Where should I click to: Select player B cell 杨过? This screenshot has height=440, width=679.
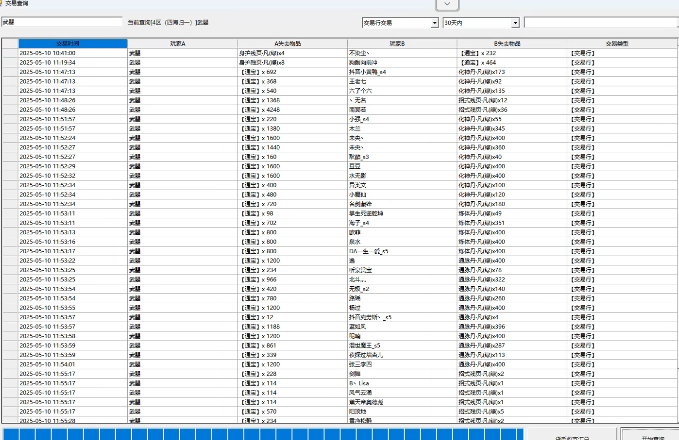click(402, 308)
